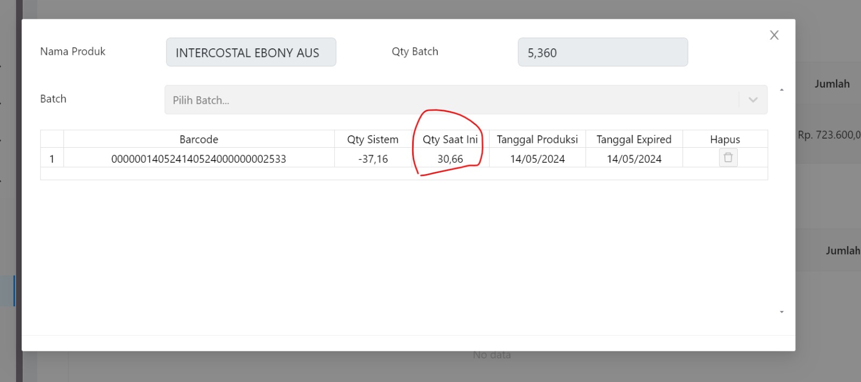Open the Pilih Batch dropdown
This screenshot has width=861, height=382.
(452, 100)
